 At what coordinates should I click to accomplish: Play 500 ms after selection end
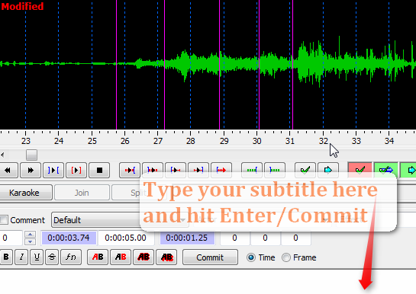pos(153,170)
